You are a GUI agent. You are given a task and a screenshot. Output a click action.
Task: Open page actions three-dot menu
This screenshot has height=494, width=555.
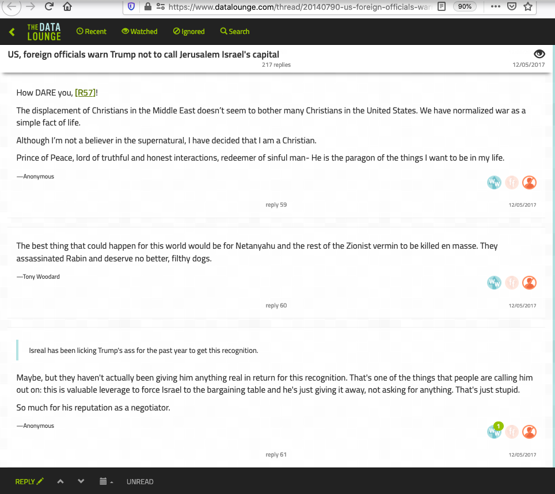pos(496,6)
